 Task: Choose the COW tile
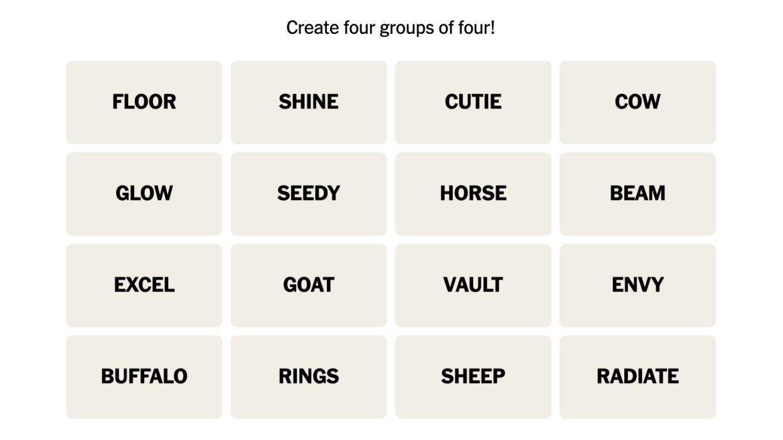(x=637, y=102)
